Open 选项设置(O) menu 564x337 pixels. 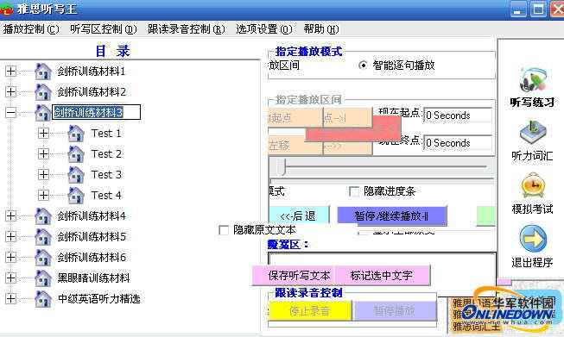[264, 29]
